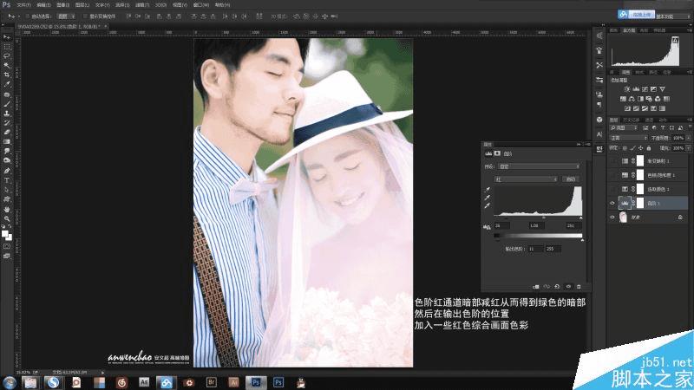Click the delete adjustment trash icon
Screen dimensions: 694x390
[x=580, y=285]
